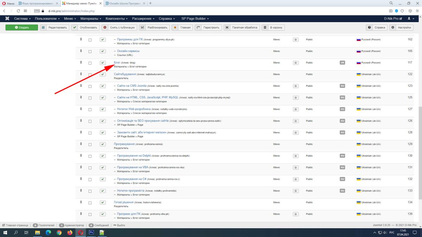
Task: Click RU badge of Нотатки програміста row
Action: pyautogui.click(x=342, y=191)
